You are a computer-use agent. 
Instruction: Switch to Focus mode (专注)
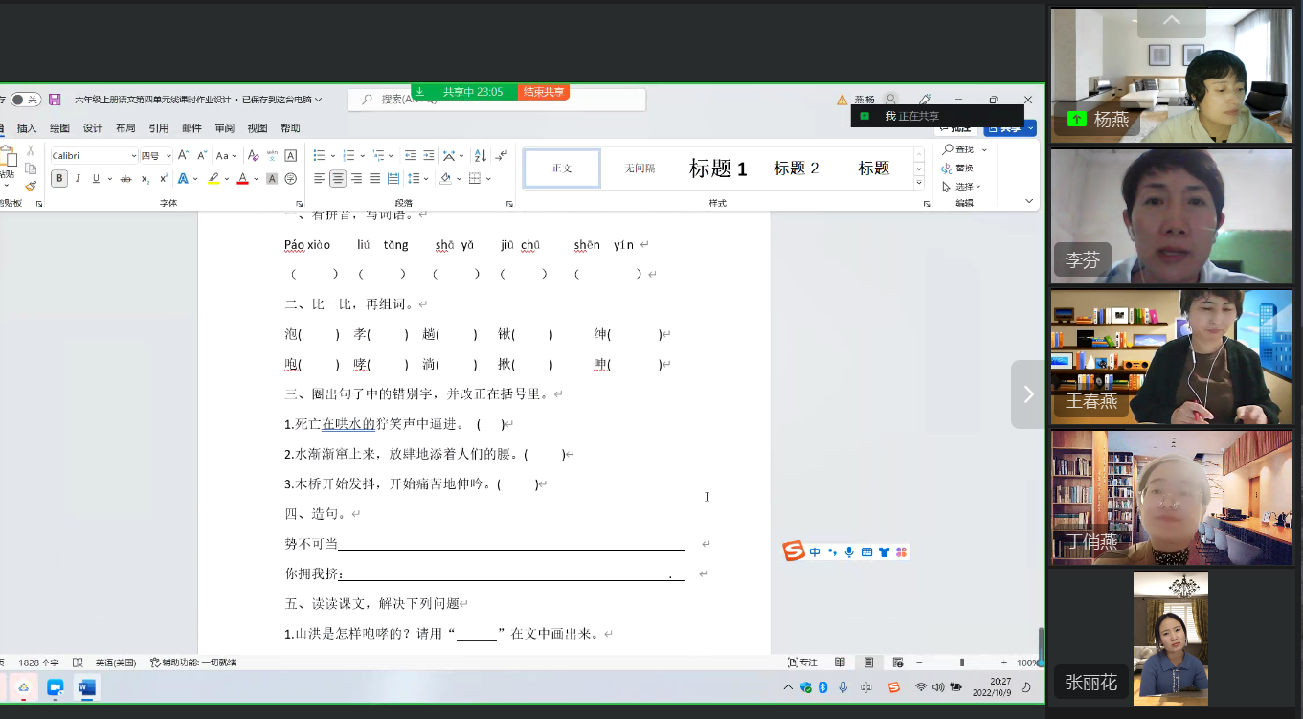point(802,663)
